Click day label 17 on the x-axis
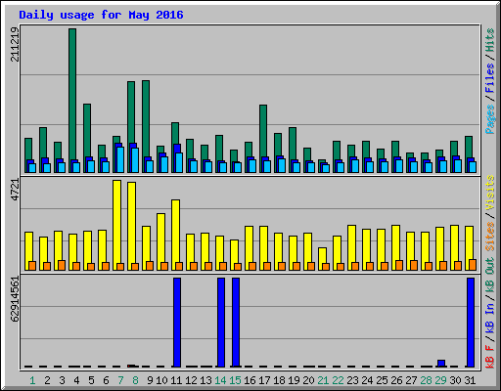 [264, 380]
